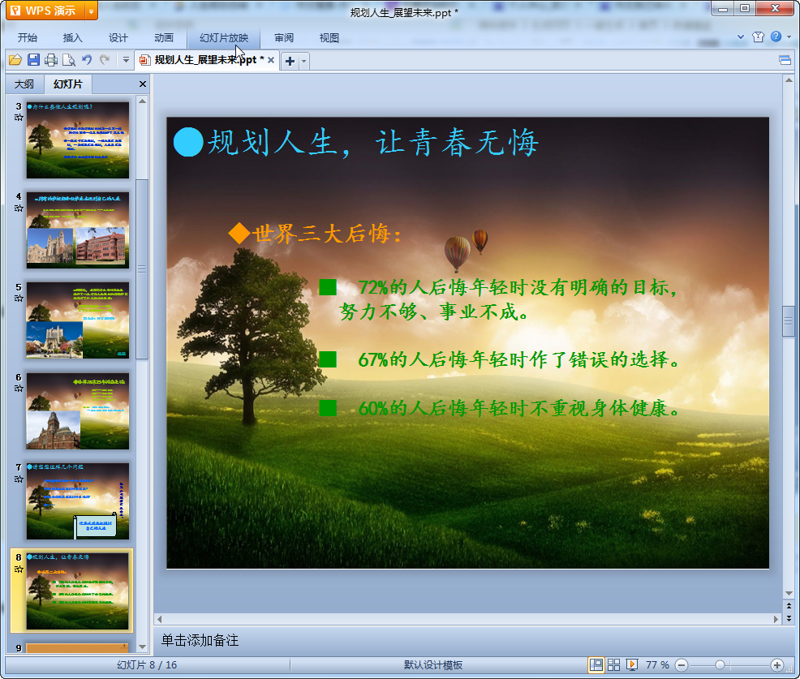Screen dimensions: 800x679
Task: Open Print Preview icon
Action: point(69,60)
